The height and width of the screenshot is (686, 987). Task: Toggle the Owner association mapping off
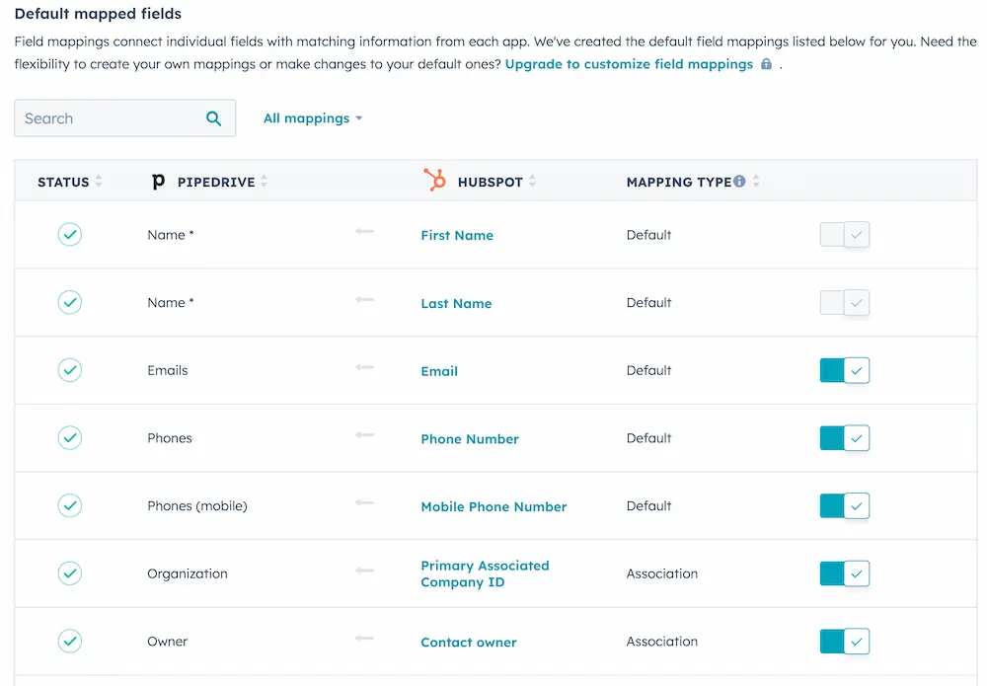pos(845,641)
